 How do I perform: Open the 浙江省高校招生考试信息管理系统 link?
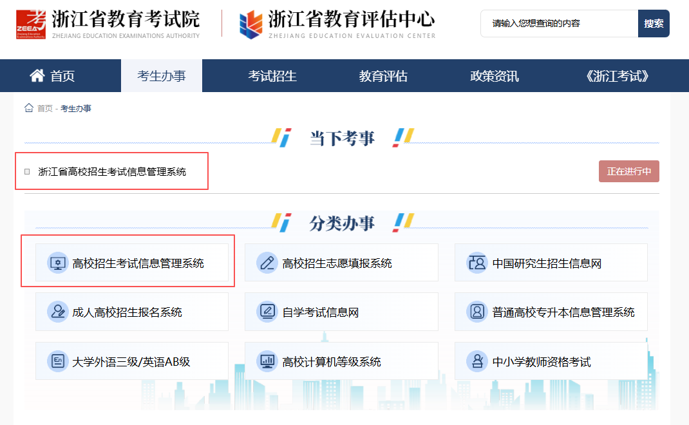[112, 171]
